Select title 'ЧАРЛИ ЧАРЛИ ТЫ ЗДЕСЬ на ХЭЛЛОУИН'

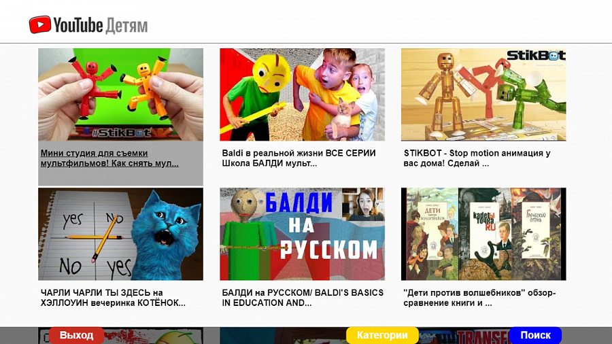pyautogui.click(x=113, y=298)
